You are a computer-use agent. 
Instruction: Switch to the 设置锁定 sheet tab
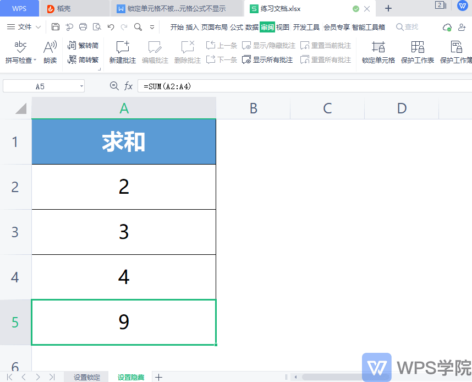87,377
